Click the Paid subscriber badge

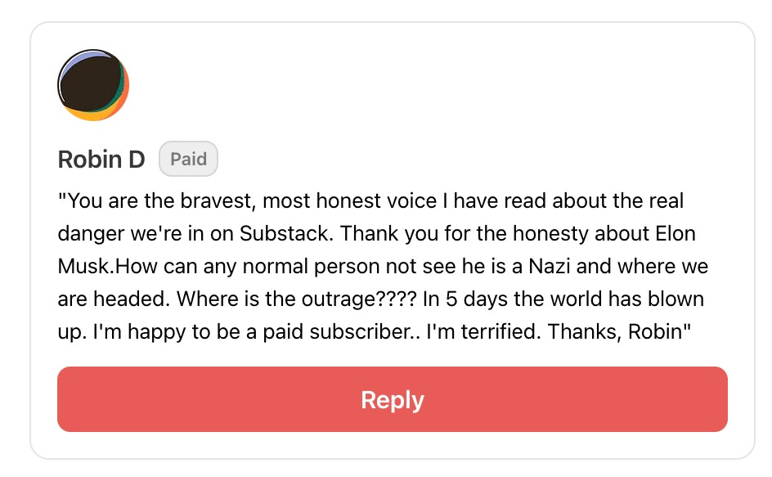click(x=188, y=160)
